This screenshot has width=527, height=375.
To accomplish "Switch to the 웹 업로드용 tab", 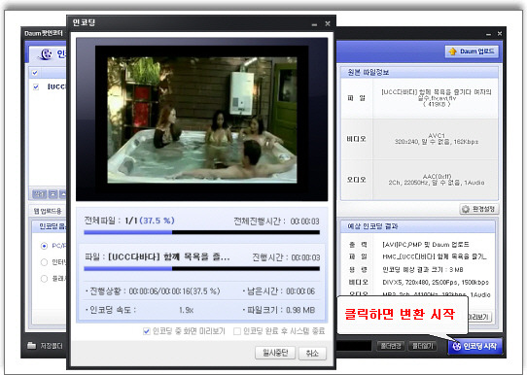I will click(x=48, y=211).
